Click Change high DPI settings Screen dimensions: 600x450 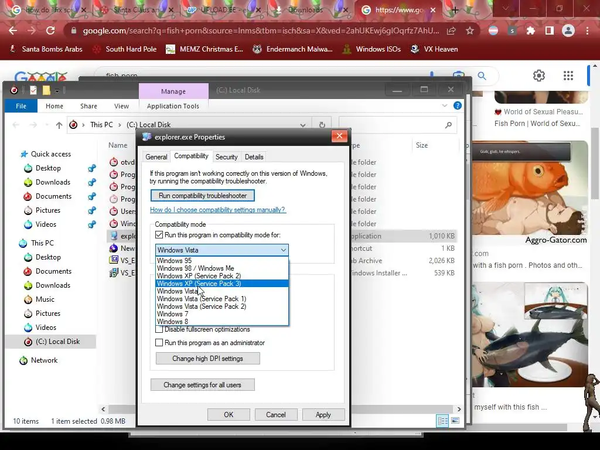(x=208, y=359)
